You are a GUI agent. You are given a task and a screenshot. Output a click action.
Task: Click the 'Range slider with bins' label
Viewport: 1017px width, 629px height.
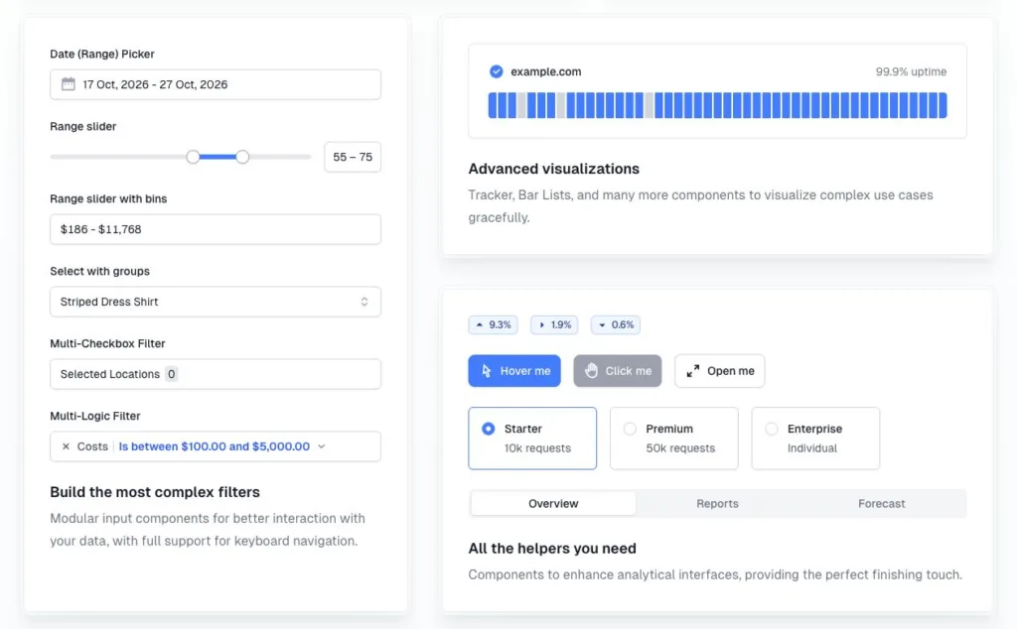point(108,198)
